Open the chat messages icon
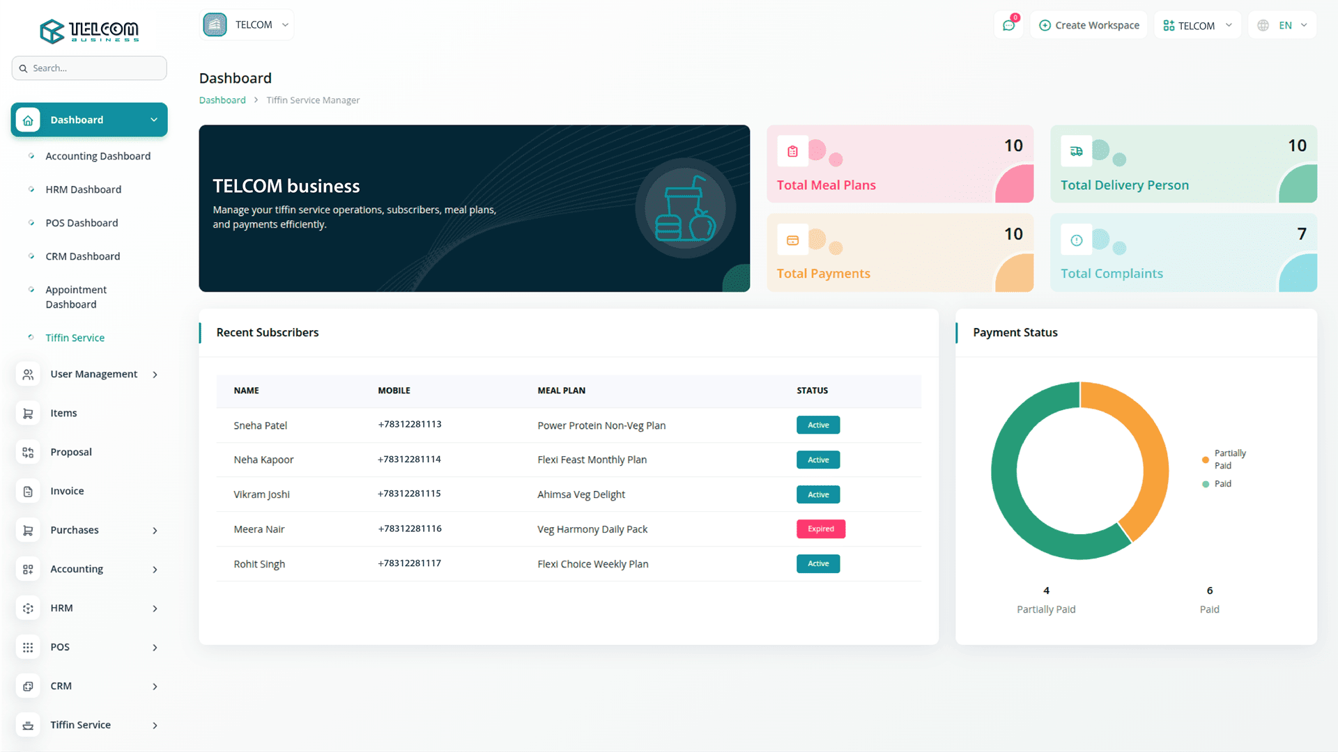 [x=1008, y=26]
